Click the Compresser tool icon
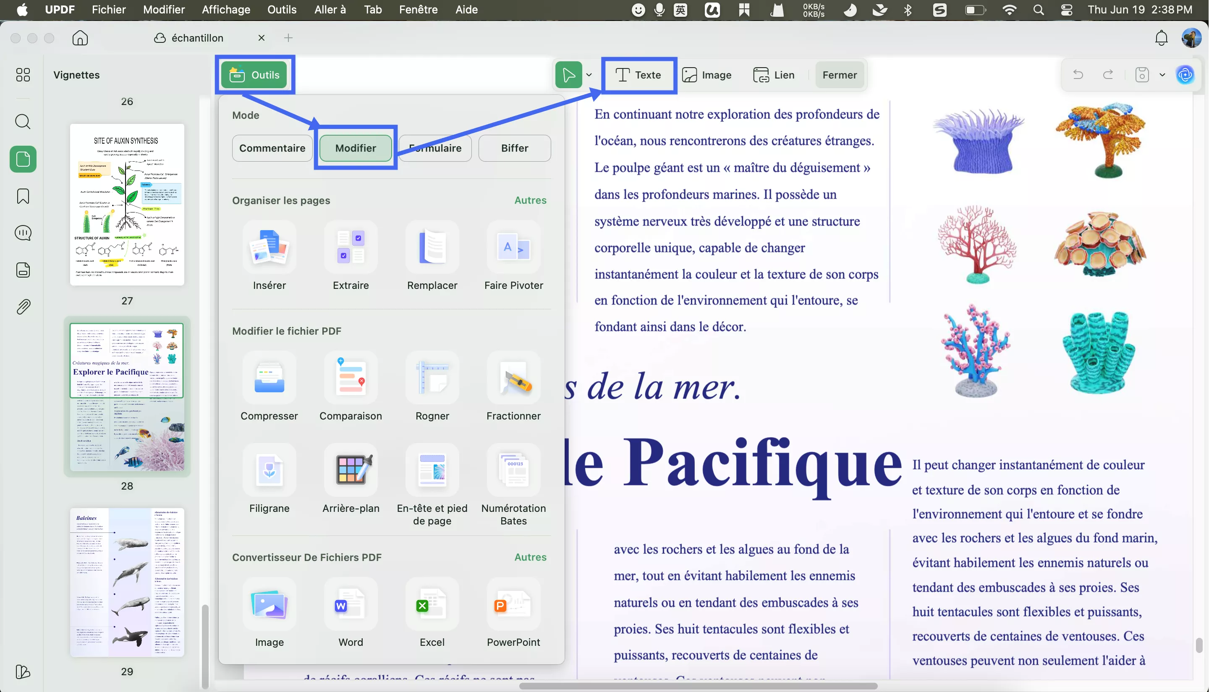1209x692 pixels. (x=269, y=378)
